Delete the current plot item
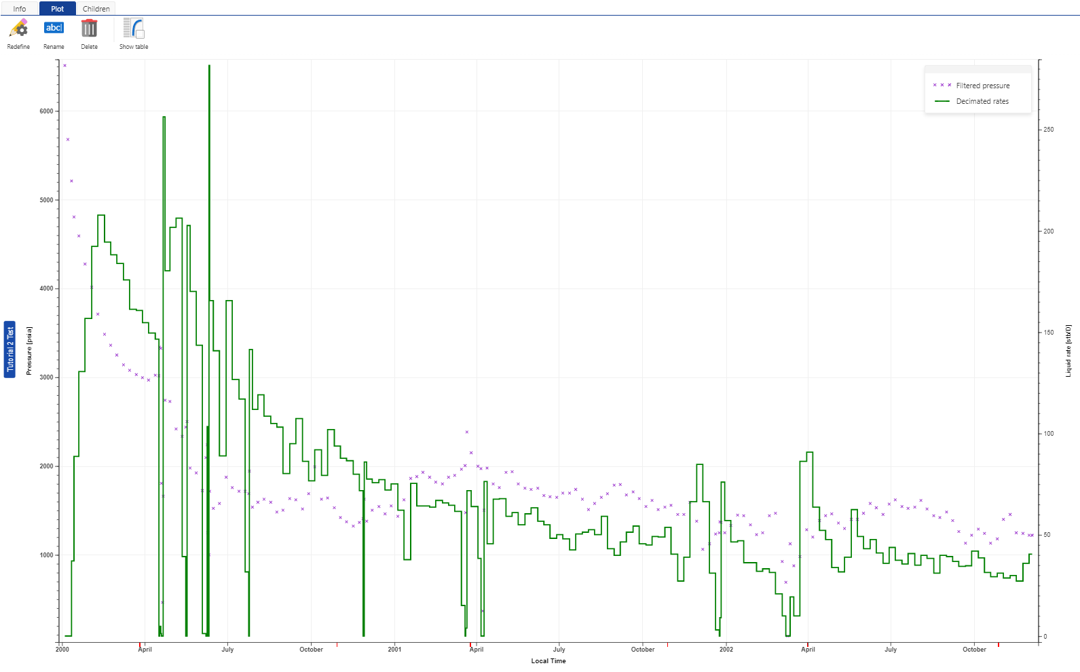This screenshot has height=672, width=1080. [x=89, y=34]
